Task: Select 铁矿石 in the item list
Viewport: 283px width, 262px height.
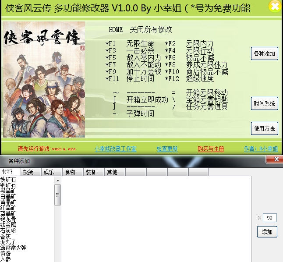Action: point(8,179)
